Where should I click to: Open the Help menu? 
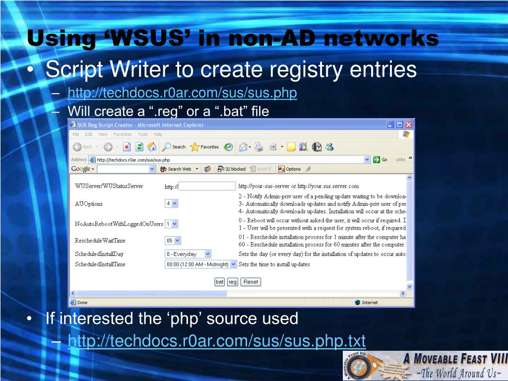click(x=158, y=134)
